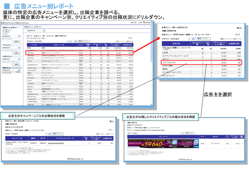
Task: Click the 指定ページへ button in the main report
Action: coord(83,41)
